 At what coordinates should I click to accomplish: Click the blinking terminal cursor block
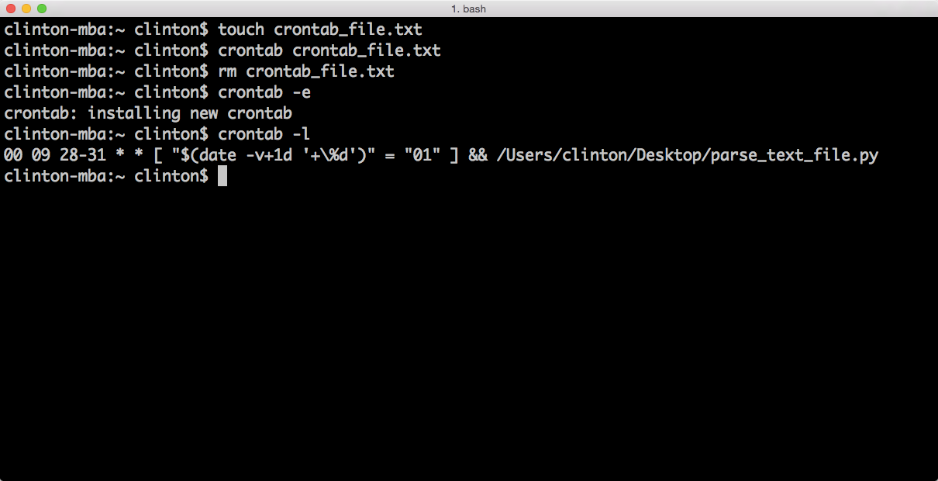click(x=222, y=176)
